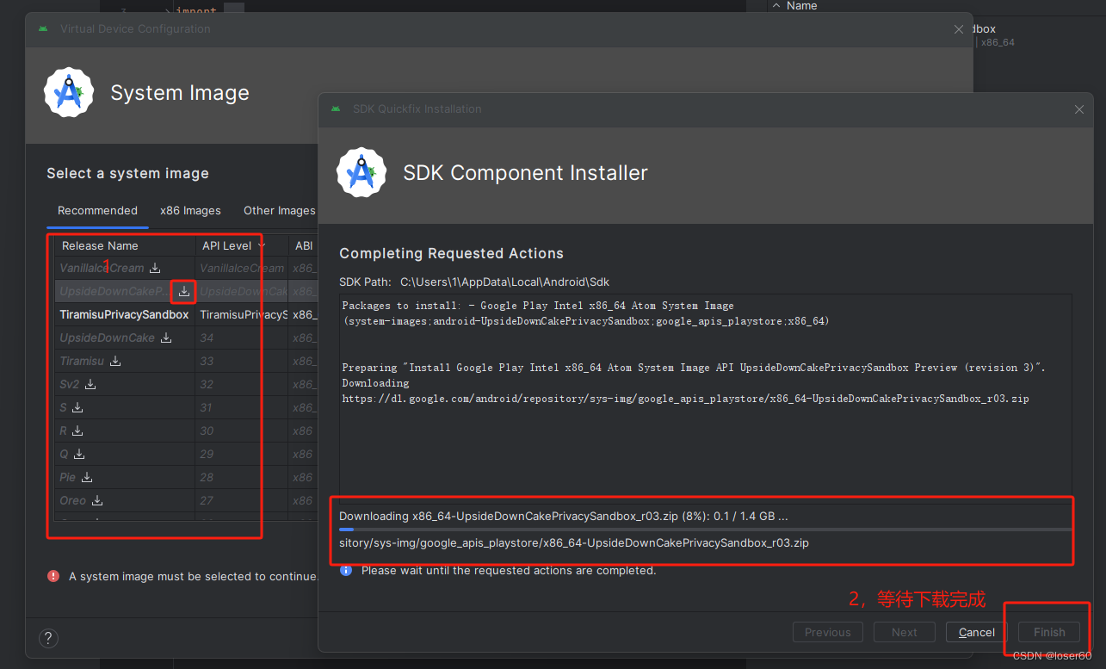This screenshot has height=669, width=1106.
Task: Click the Release Name column header
Action: 125,246
